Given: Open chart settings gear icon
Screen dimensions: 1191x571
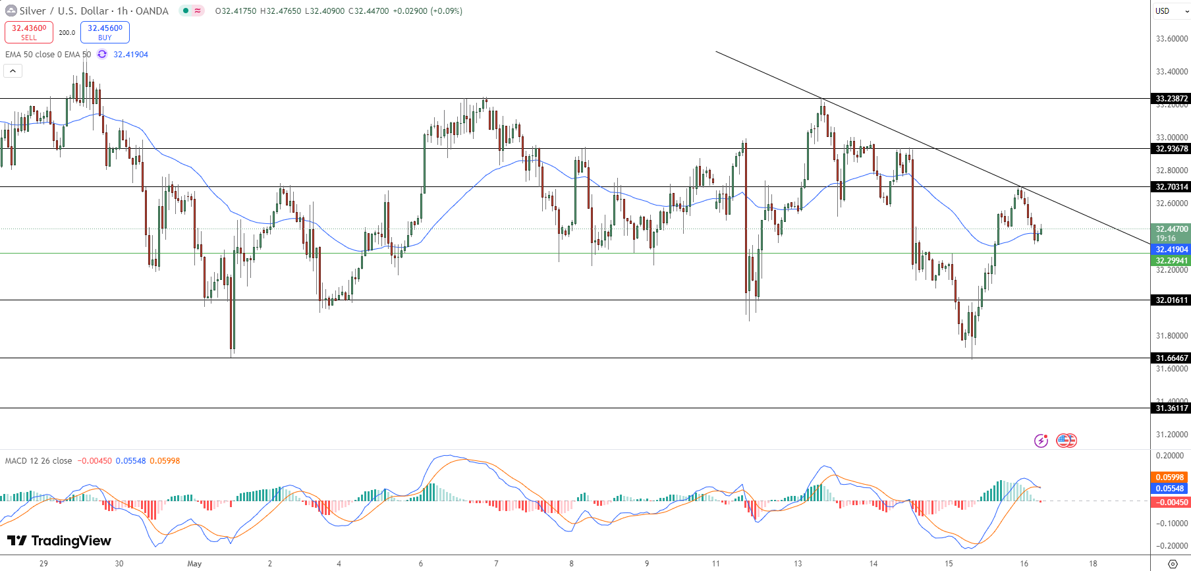Looking at the screenshot, I should pos(1173,564).
